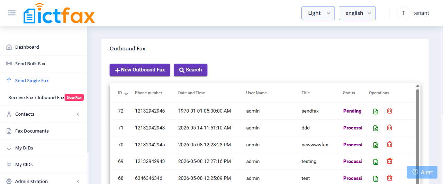Click the Contacts person icon
Screen dimensions: 443x184
point(9,114)
